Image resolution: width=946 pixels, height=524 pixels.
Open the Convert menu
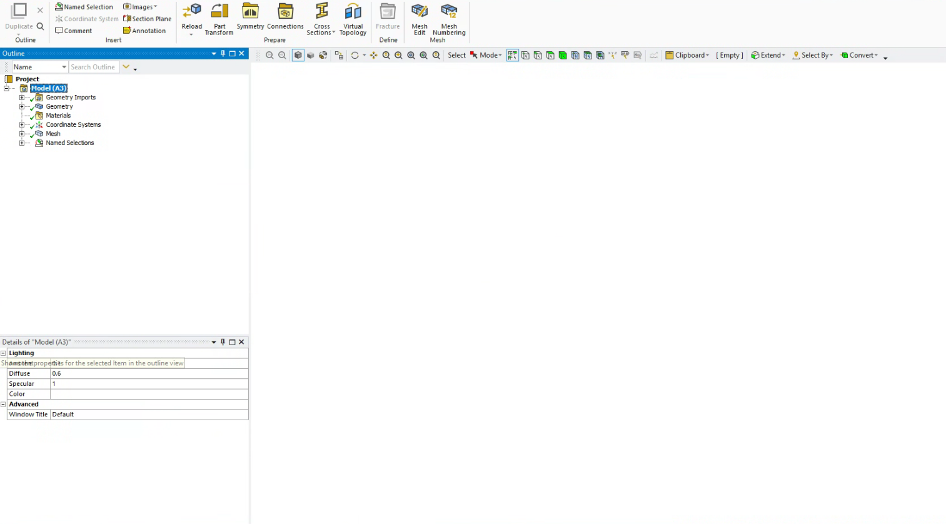pyautogui.click(x=860, y=55)
